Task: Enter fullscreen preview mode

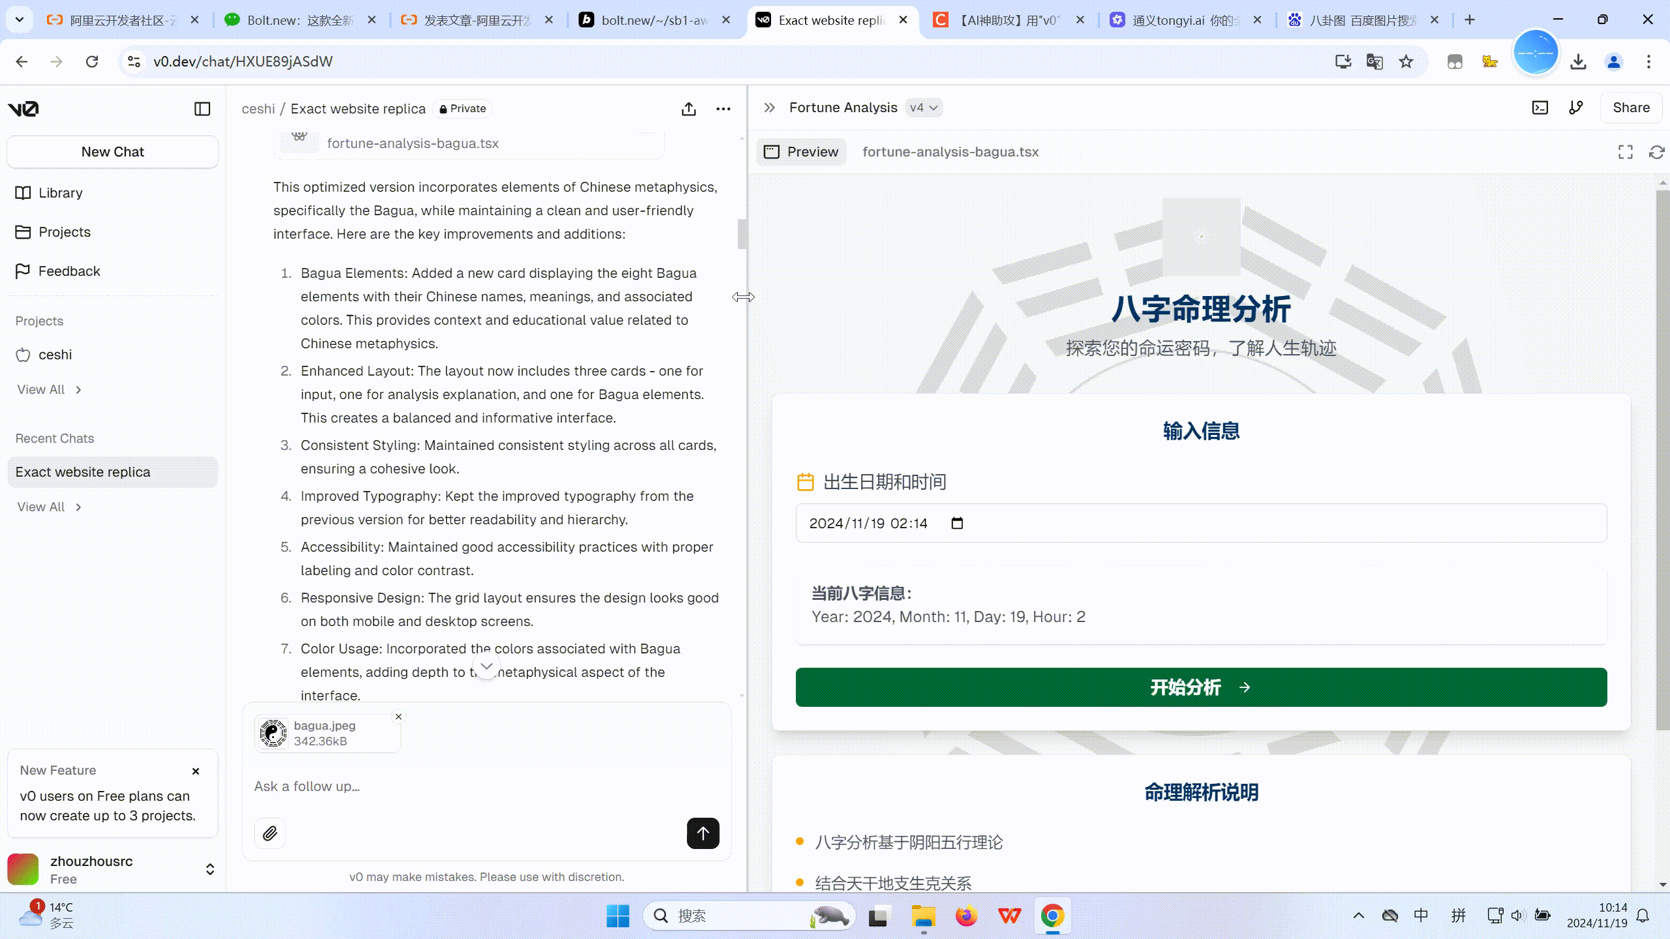Action: (1626, 152)
